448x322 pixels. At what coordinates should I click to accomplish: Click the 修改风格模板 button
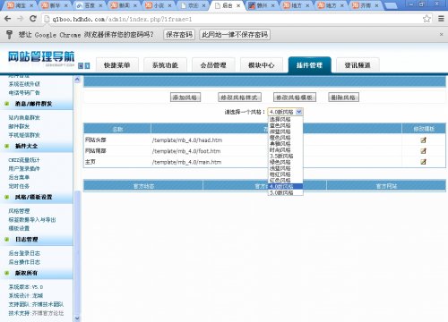pos(295,97)
